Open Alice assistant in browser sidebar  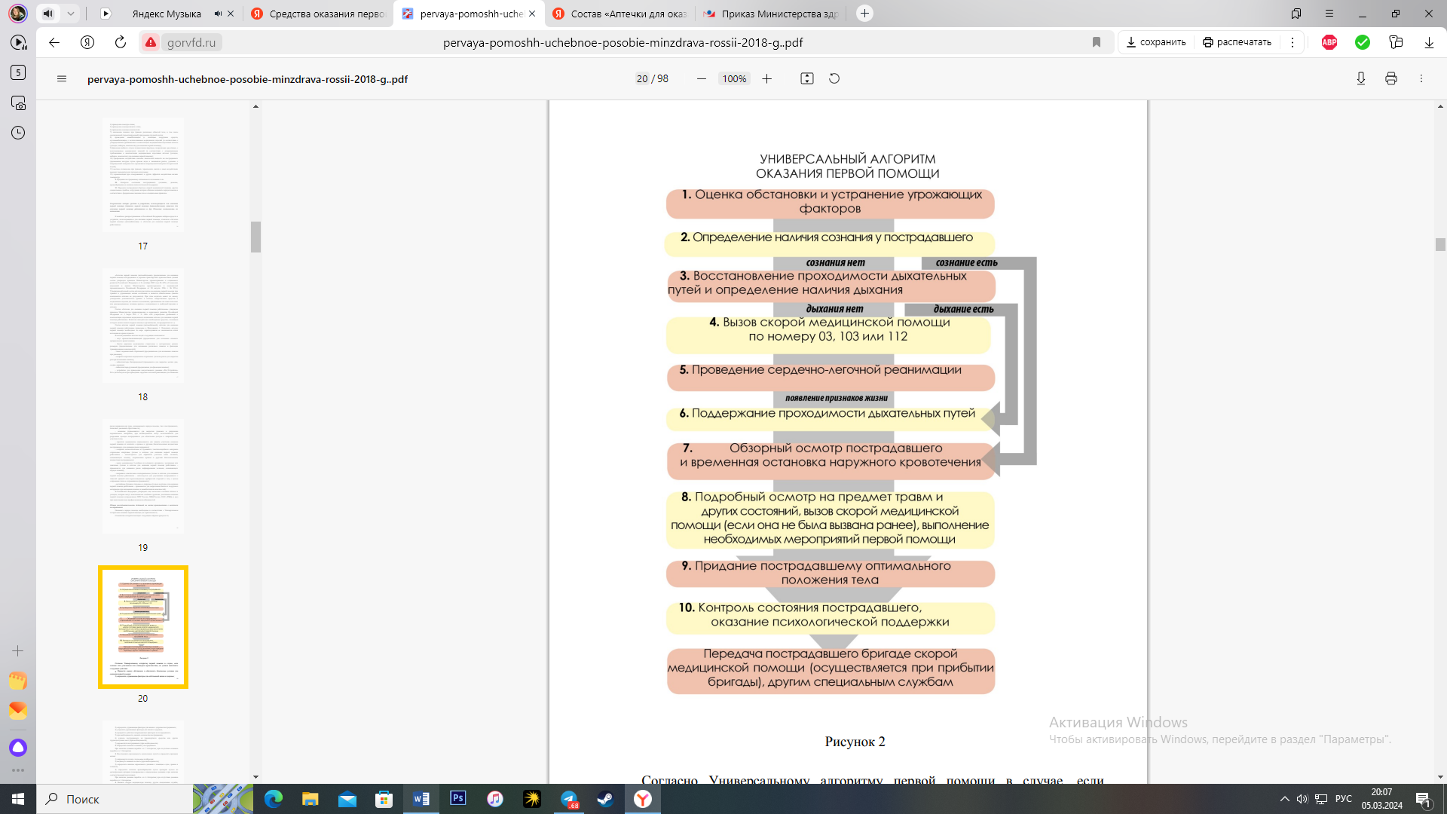point(18,748)
